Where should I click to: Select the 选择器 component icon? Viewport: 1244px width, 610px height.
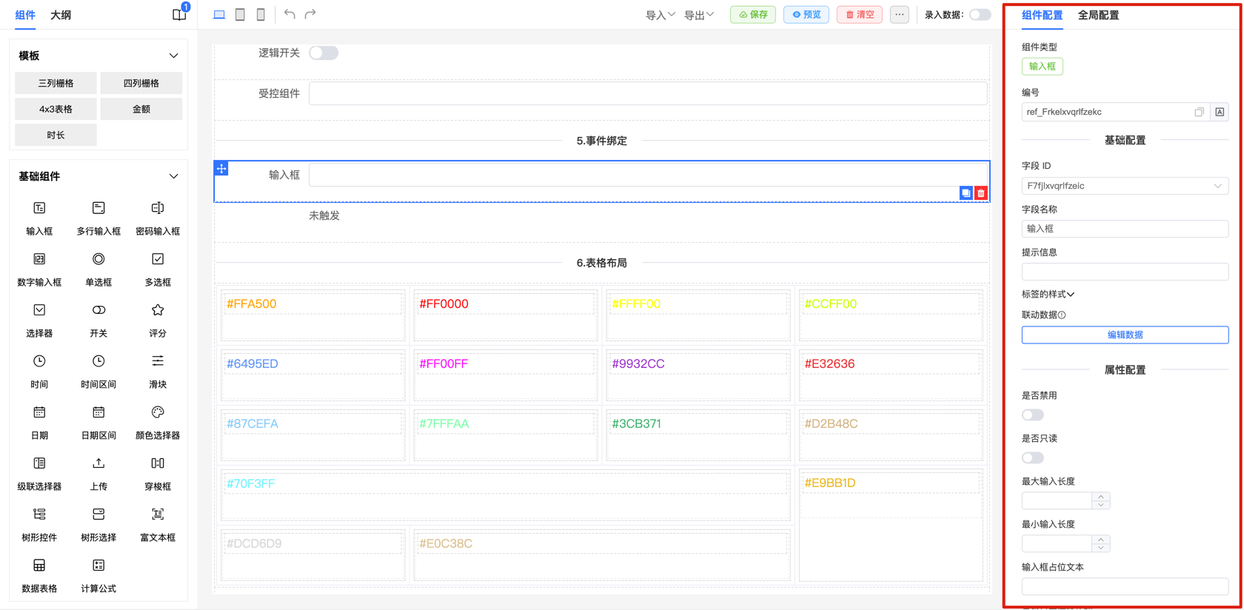click(39, 310)
